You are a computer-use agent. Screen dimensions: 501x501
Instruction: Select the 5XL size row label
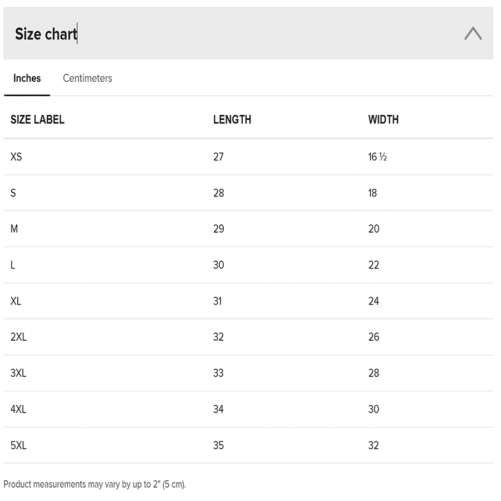[x=18, y=445]
